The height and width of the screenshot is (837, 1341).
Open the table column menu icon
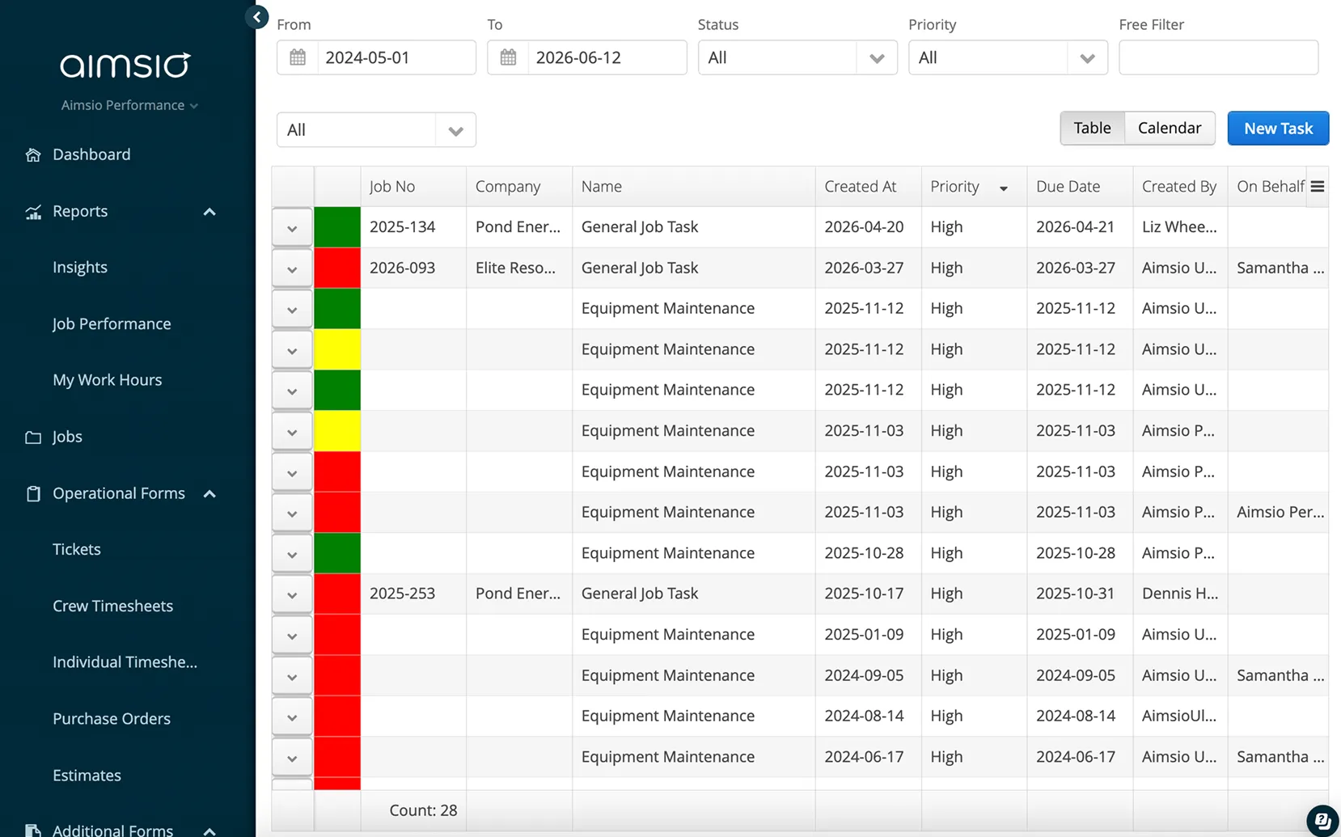pos(1318,187)
